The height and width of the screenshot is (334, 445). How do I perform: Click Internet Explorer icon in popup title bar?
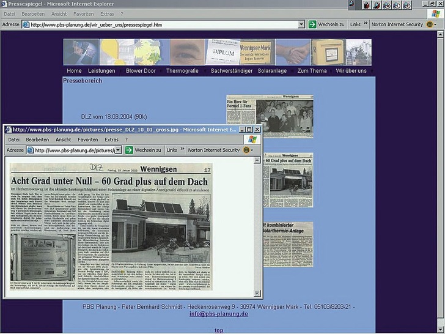8,130
